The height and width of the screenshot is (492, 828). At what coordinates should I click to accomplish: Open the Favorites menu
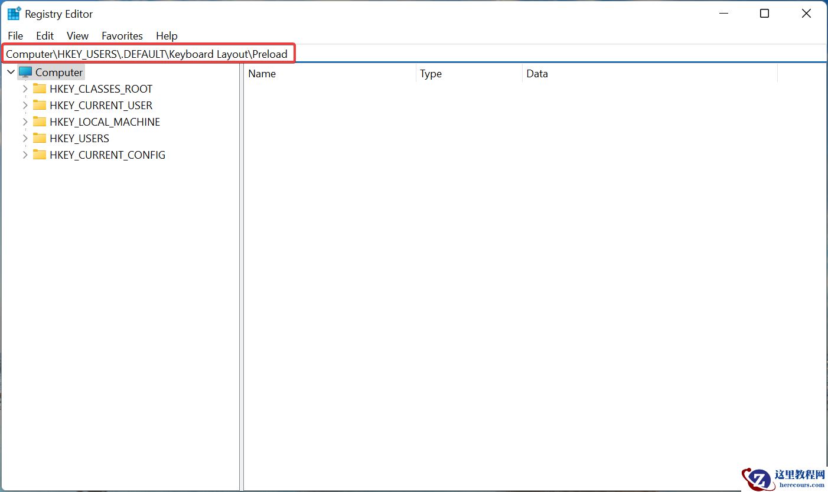(x=122, y=36)
